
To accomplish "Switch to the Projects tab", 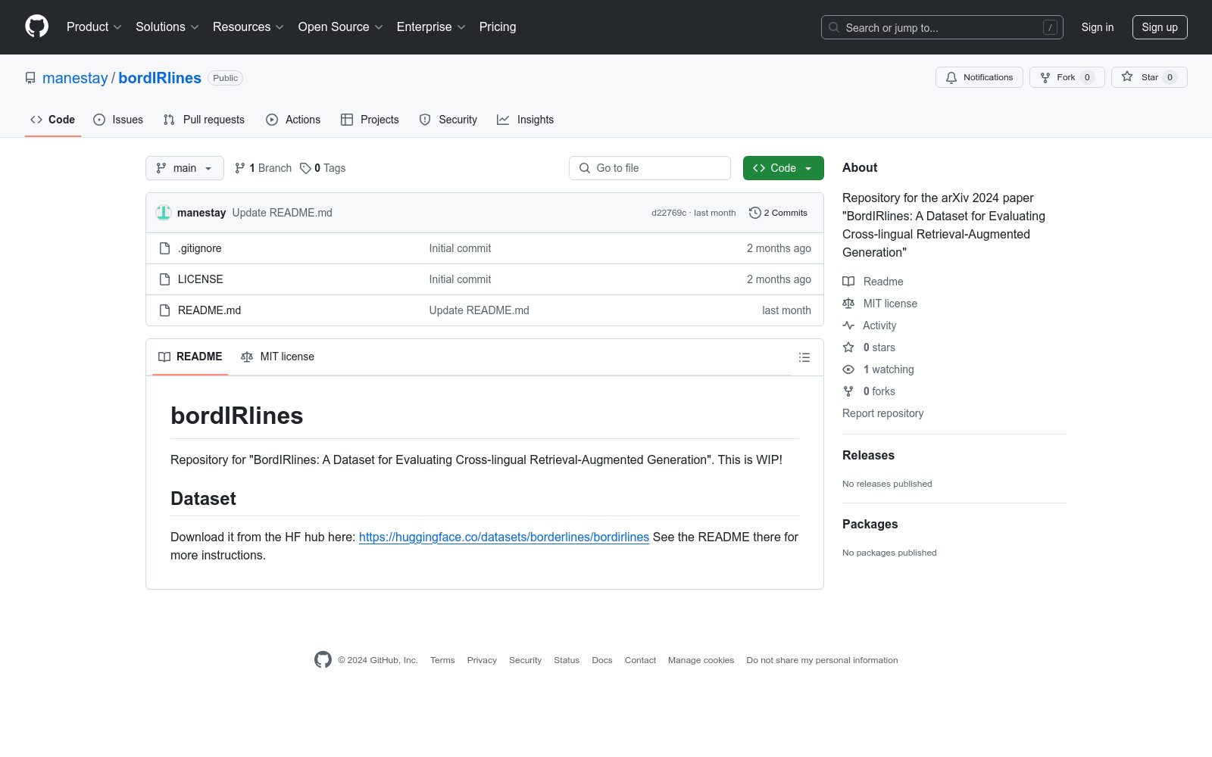I will (x=370, y=120).
